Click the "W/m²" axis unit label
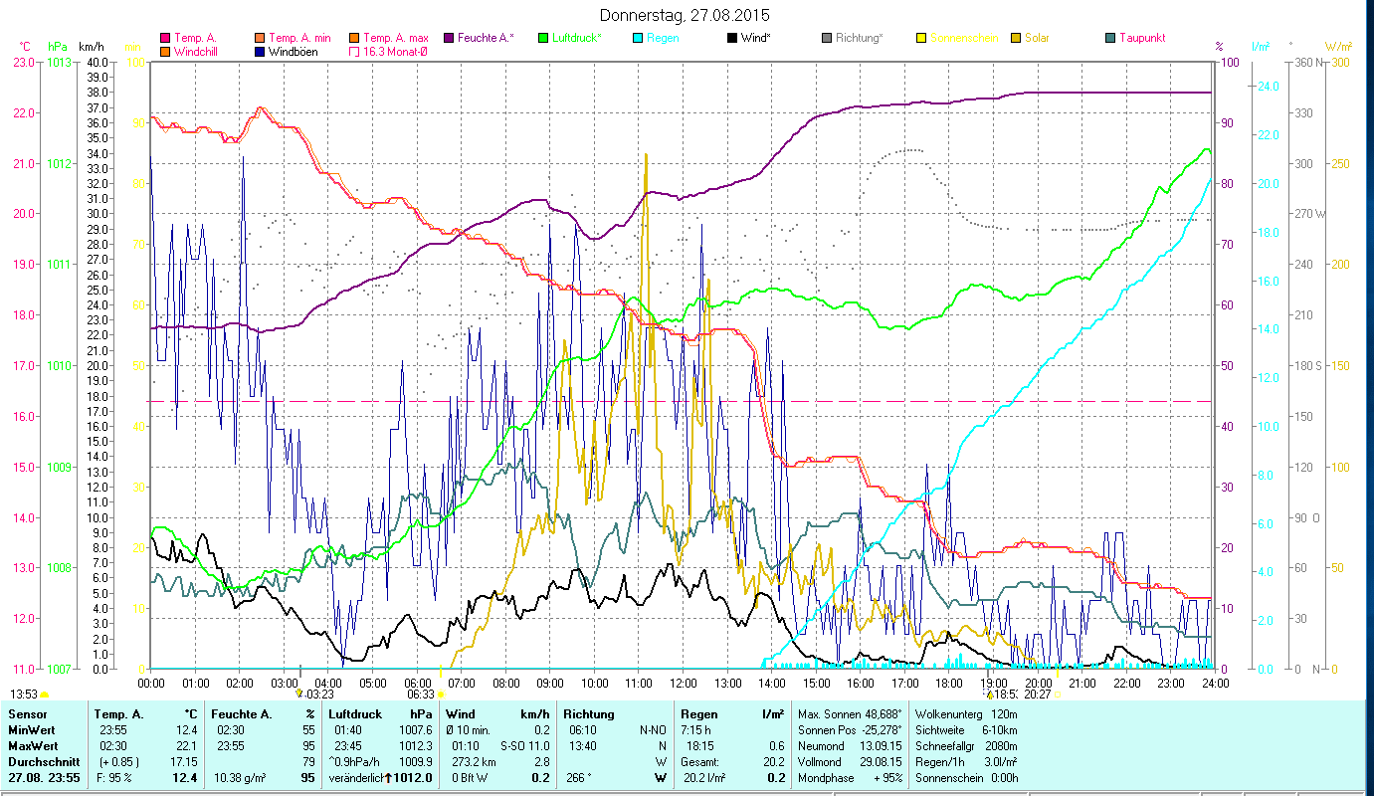 [1337, 47]
